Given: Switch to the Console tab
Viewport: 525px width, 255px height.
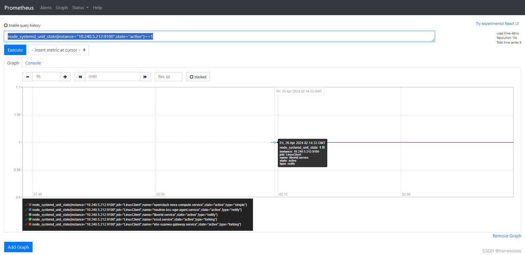Looking at the screenshot, I should (33, 63).
